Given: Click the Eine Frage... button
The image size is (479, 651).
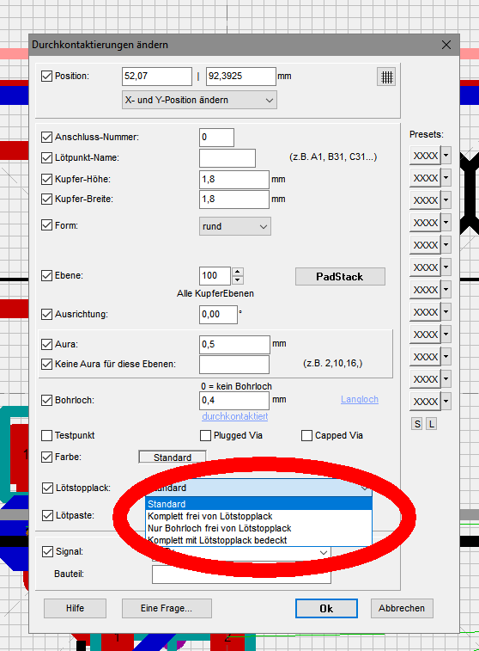Looking at the screenshot, I should point(167,608).
